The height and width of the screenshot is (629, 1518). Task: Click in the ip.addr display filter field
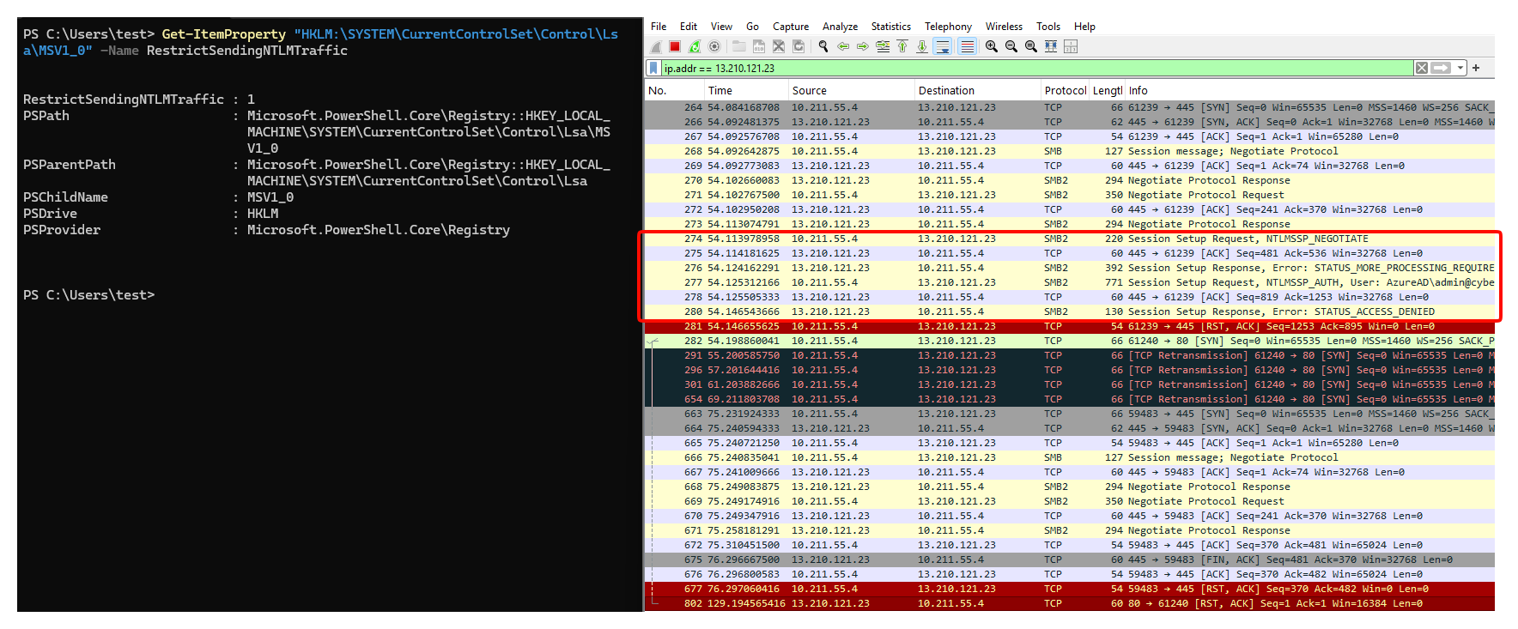coord(1037,68)
